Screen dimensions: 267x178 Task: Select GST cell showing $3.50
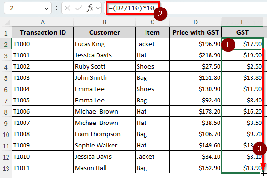[x=242, y=123]
